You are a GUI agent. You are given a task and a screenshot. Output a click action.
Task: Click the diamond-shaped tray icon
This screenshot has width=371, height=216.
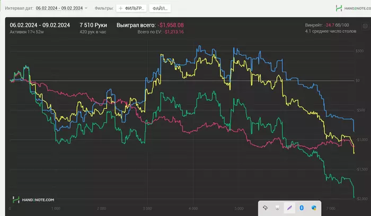tap(265, 208)
